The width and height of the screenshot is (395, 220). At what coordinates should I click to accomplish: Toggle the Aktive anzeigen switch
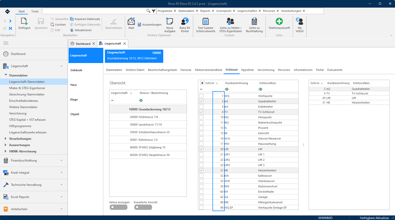119,207
